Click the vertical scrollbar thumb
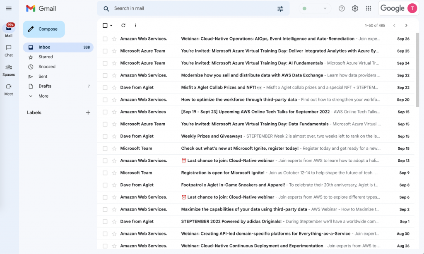424x254 pixels. [417, 70]
